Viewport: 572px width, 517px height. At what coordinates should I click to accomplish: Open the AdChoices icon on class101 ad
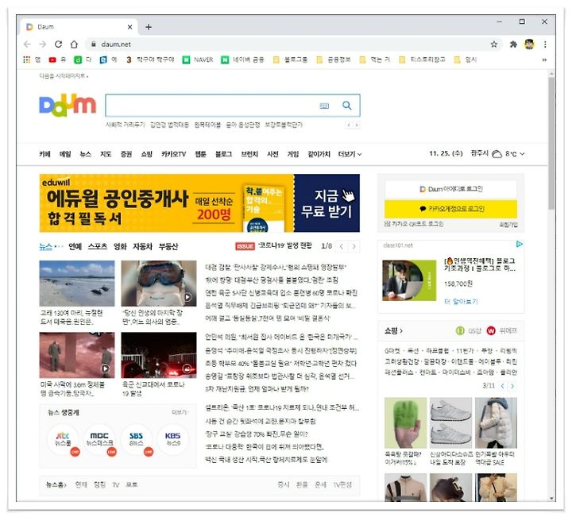click(x=519, y=245)
